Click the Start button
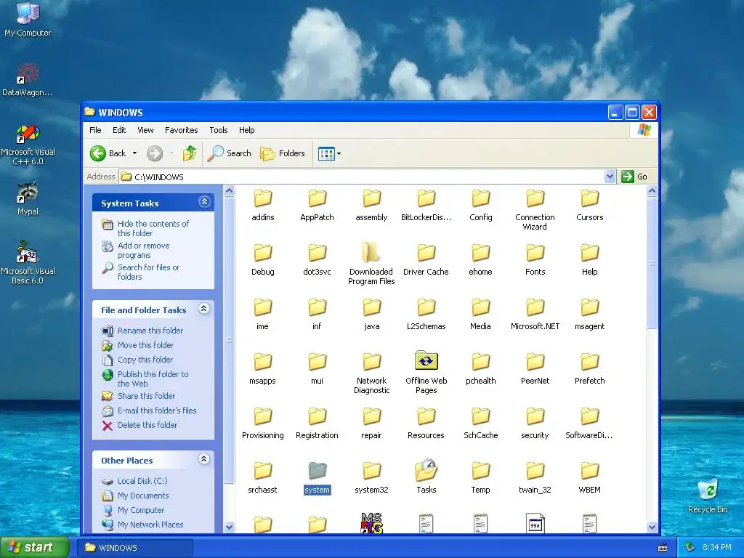 (33, 548)
